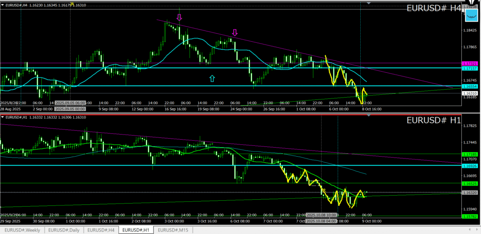The image size is (481, 234).
Task: Click the chart shift triangle atop H1 chart
Action: coord(369,114)
